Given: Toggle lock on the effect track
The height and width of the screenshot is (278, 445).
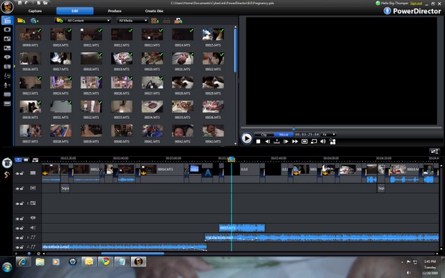Looking at the screenshot, I should click(x=22, y=188).
